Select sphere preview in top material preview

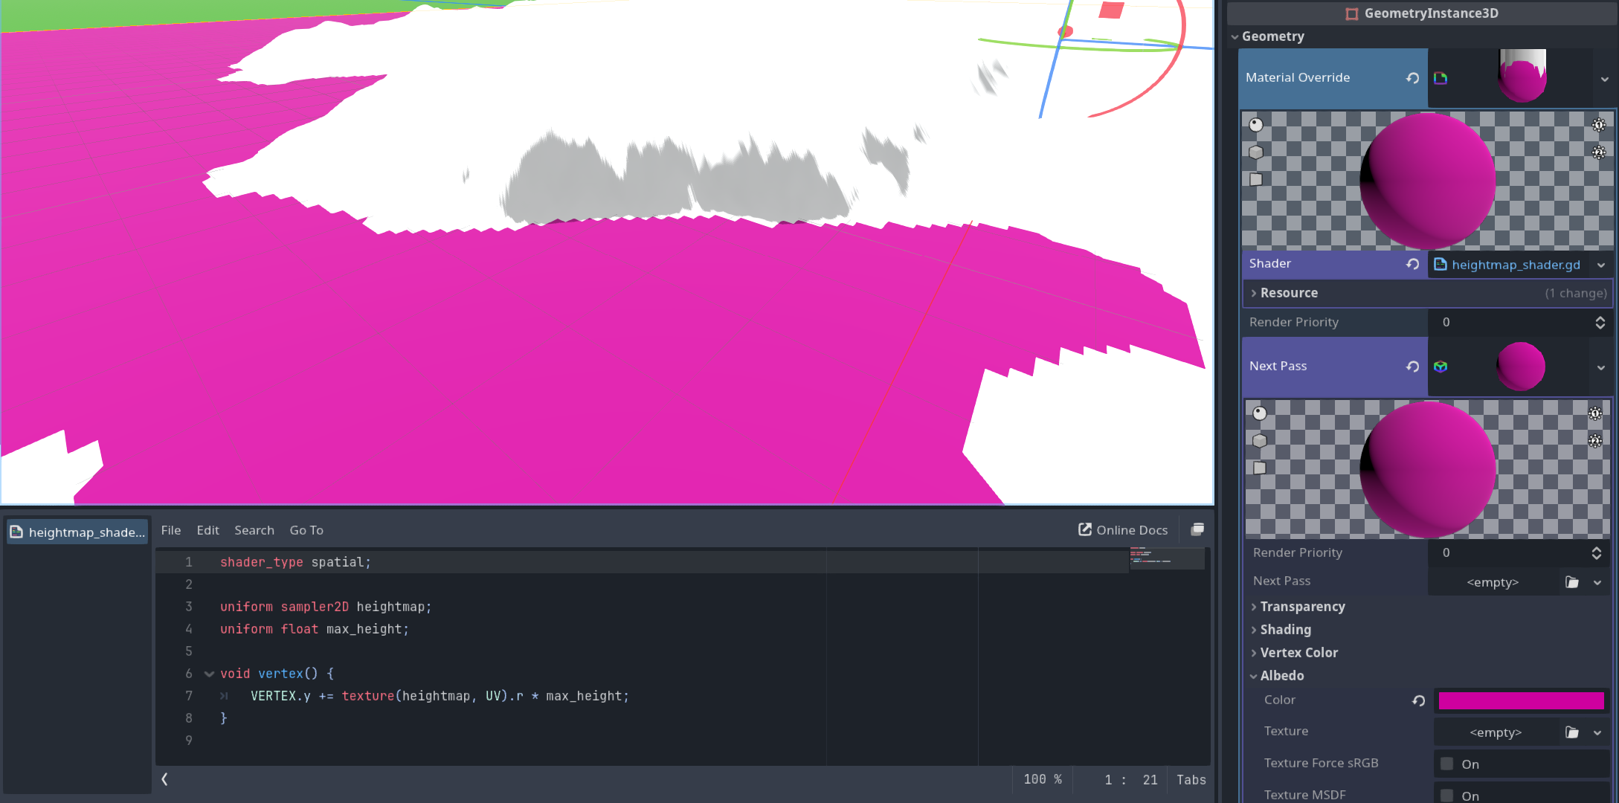tap(1256, 125)
